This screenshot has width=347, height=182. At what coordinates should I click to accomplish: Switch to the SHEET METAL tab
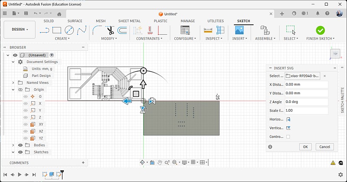(x=129, y=21)
